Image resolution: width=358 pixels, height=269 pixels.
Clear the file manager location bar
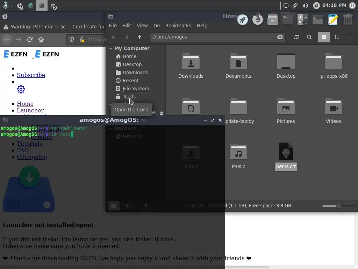pos(280,37)
